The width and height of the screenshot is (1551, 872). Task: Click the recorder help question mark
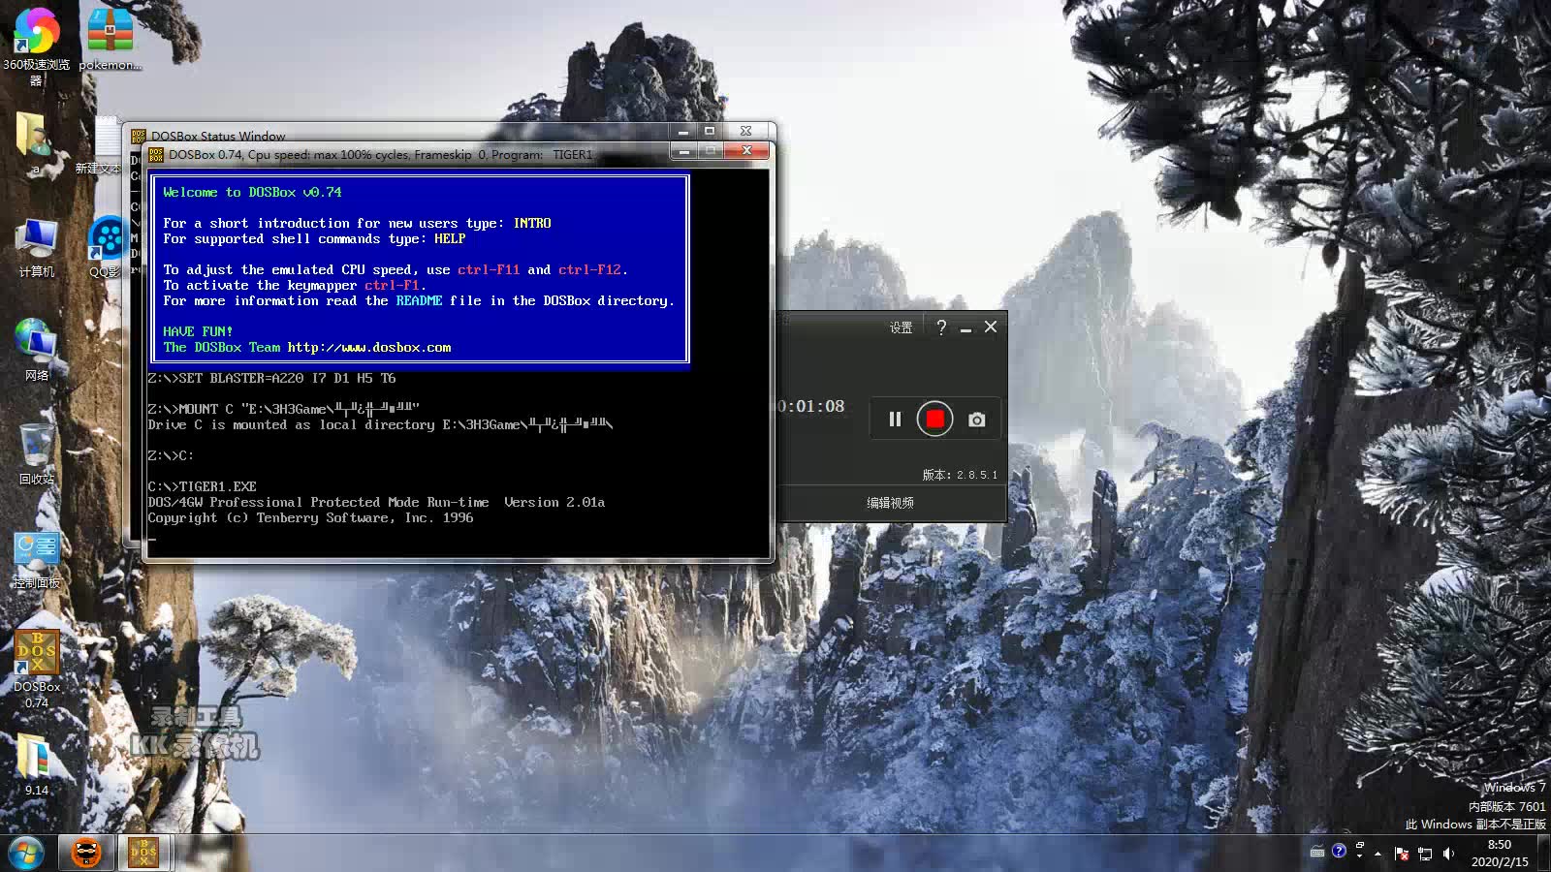(x=941, y=327)
